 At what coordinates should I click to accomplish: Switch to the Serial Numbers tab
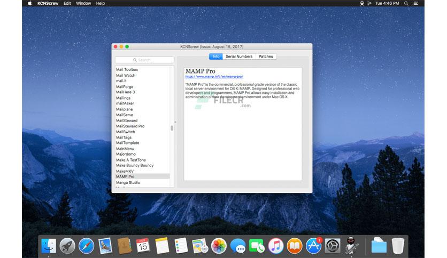tap(239, 57)
